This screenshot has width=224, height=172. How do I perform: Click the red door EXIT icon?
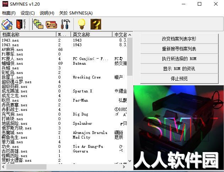coord(21,24)
